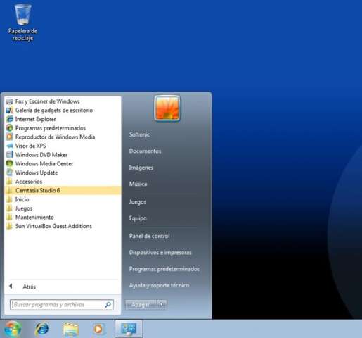The image size is (362, 338).
Task: Open Dispositivos e impresoras
Action: (x=160, y=253)
